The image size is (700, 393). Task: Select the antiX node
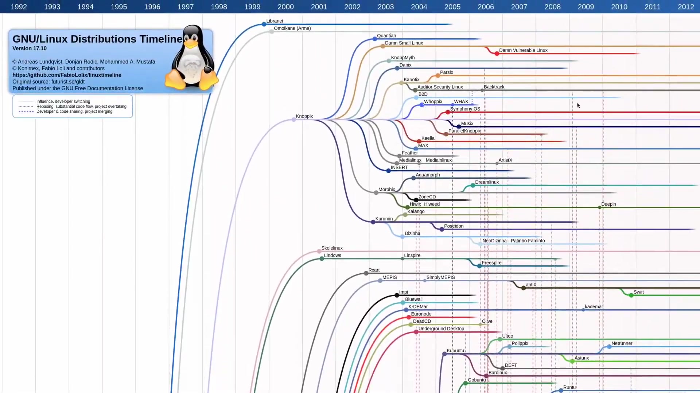524,288
